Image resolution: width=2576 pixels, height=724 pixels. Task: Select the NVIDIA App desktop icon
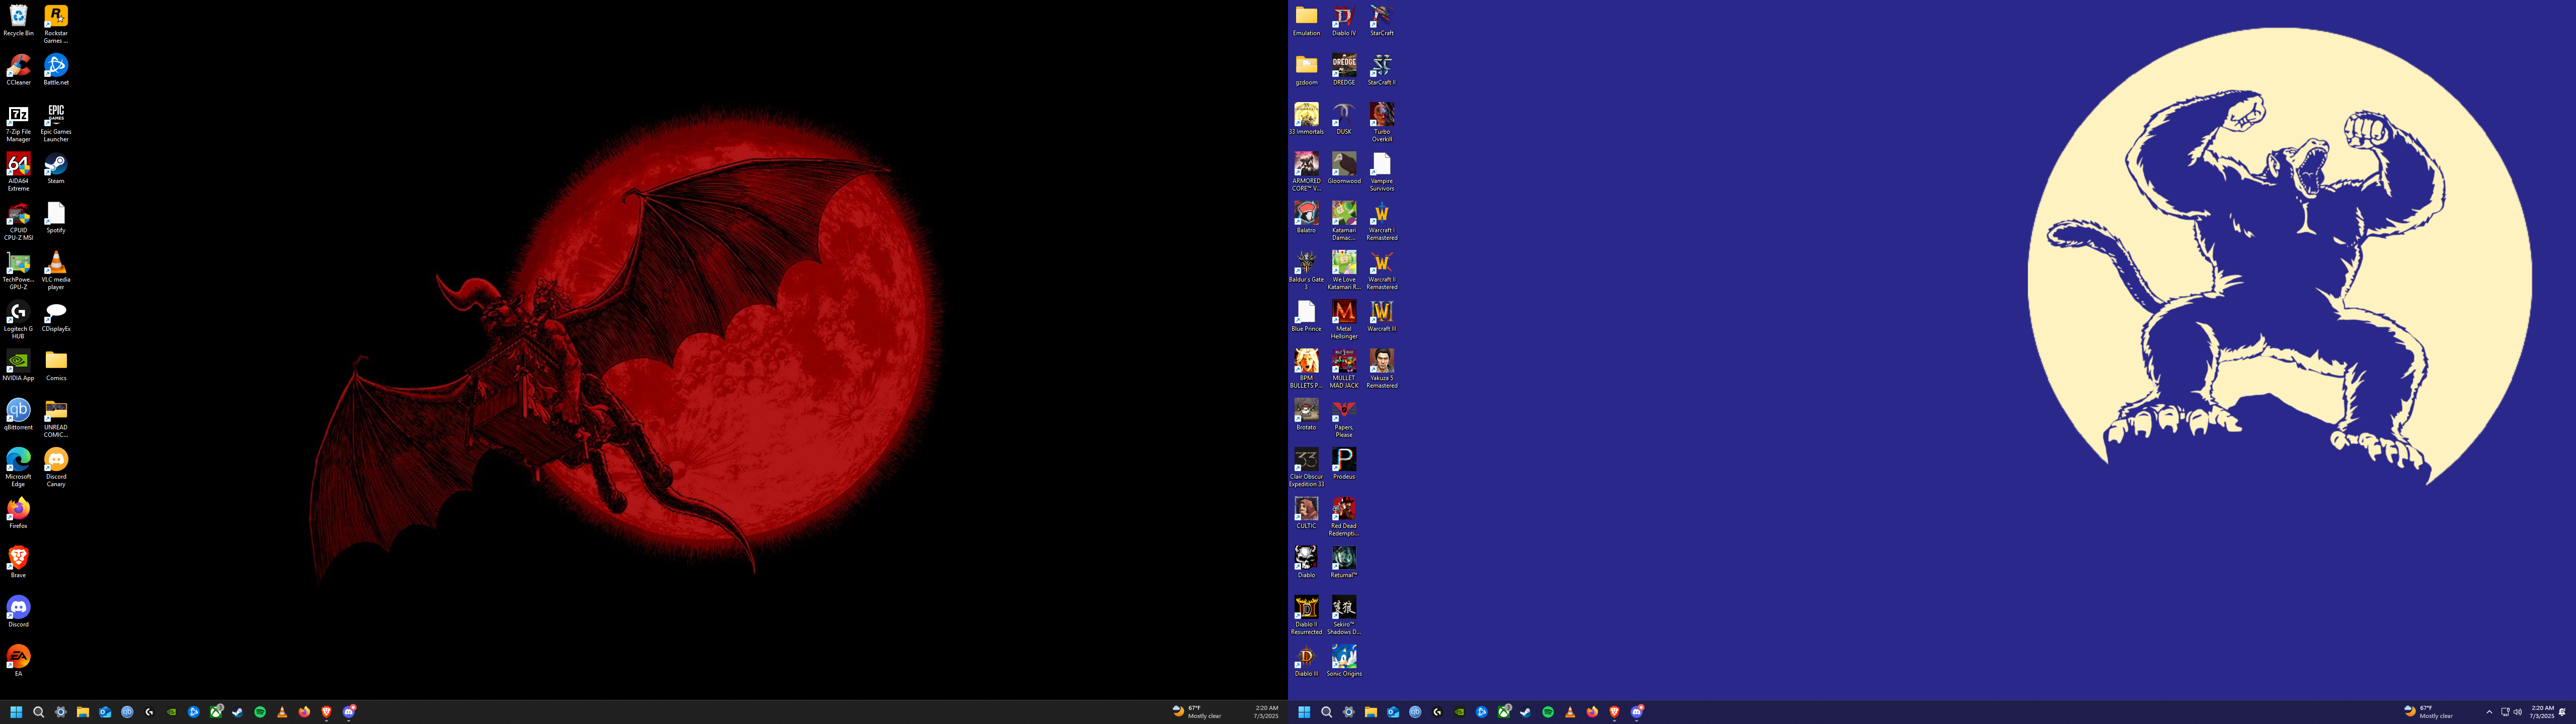[18, 365]
